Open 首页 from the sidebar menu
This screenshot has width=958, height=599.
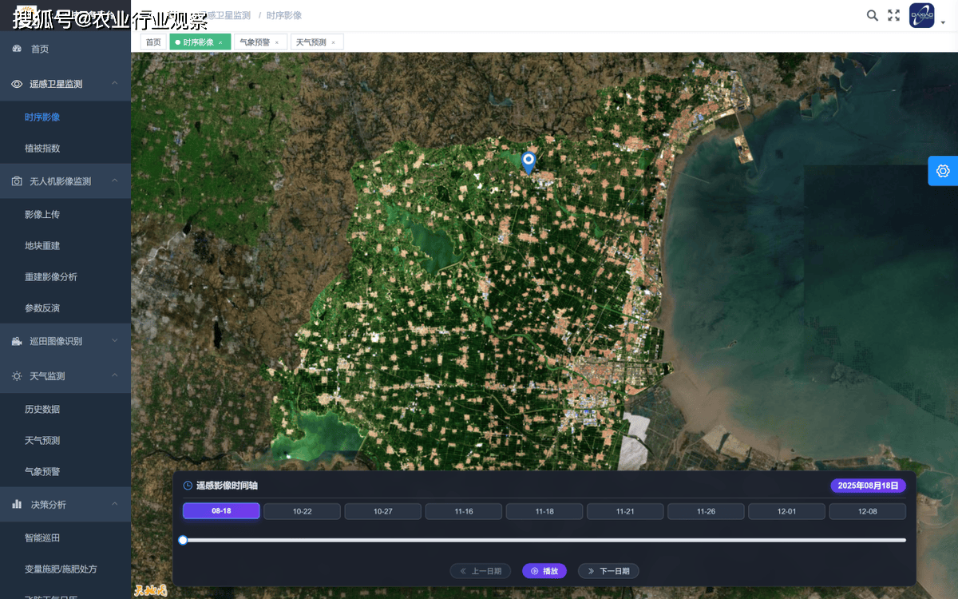40,50
